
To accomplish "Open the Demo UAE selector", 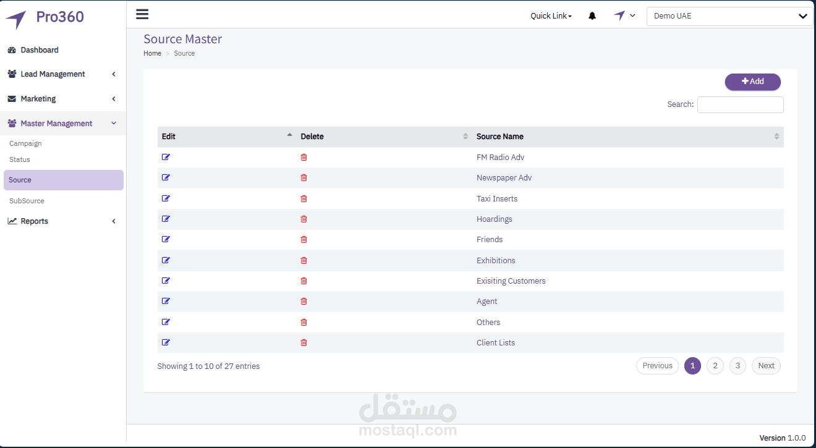I will pos(729,16).
